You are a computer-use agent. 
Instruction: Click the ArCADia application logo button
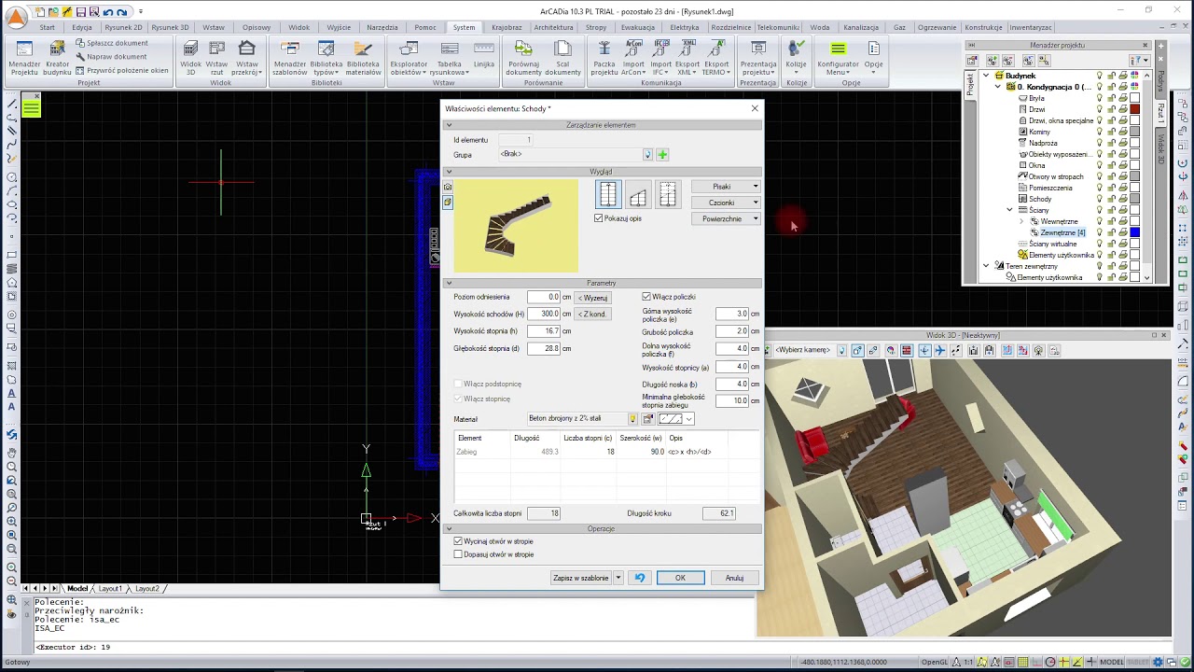16,17
